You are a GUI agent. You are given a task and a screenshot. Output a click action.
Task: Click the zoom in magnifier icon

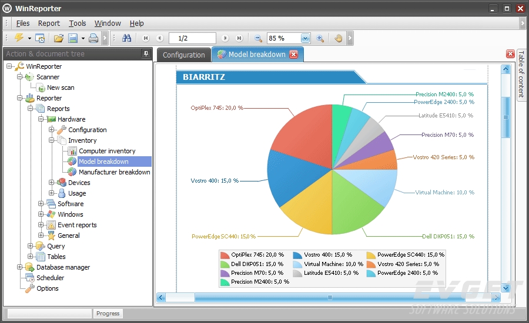tap(320, 38)
